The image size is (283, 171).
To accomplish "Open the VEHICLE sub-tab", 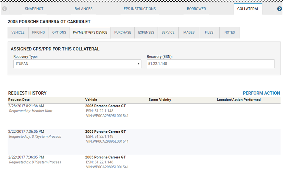I will pyautogui.click(x=18, y=33).
